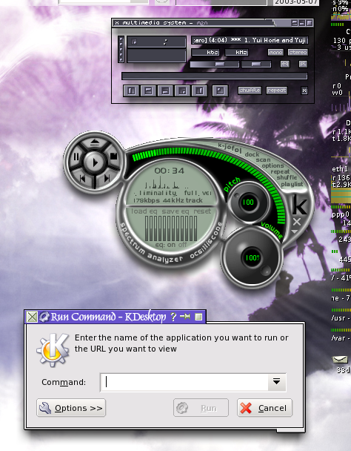Viewport: 351px width, 451px height.
Task: Click the 2003-05-07 date at top
Action: point(296,2)
